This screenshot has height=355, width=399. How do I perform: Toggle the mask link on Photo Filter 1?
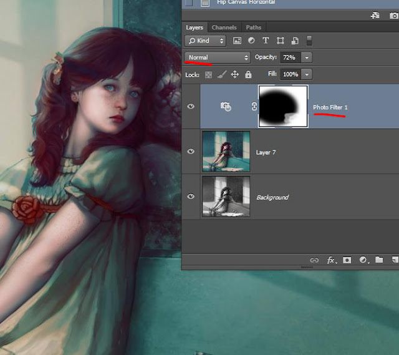pos(254,106)
